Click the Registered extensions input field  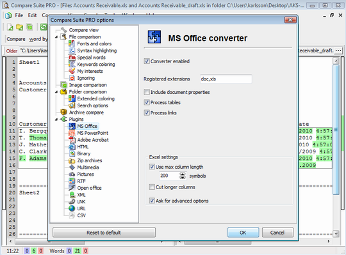[226, 79]
